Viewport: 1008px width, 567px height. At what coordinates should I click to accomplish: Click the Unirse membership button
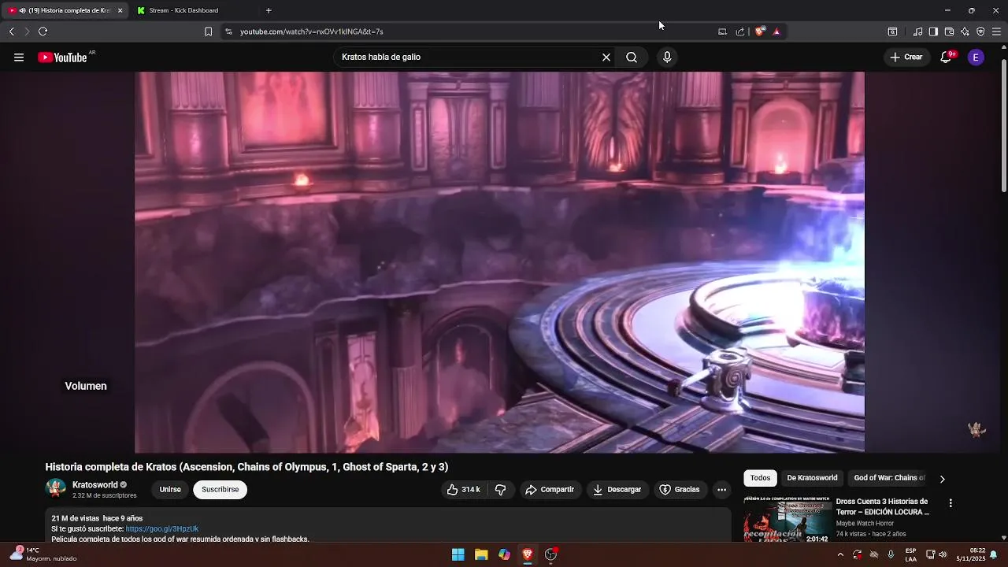(170, 490)
